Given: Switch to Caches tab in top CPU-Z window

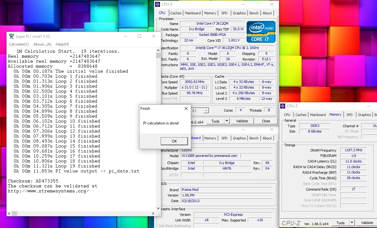Looking at the screenshot, I should pos(176,13).
